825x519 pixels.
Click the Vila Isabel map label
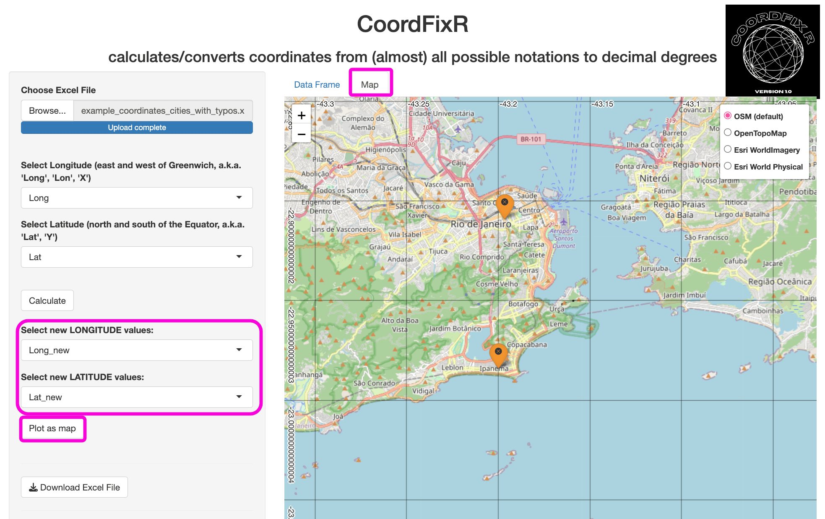(x=405, y=235)
